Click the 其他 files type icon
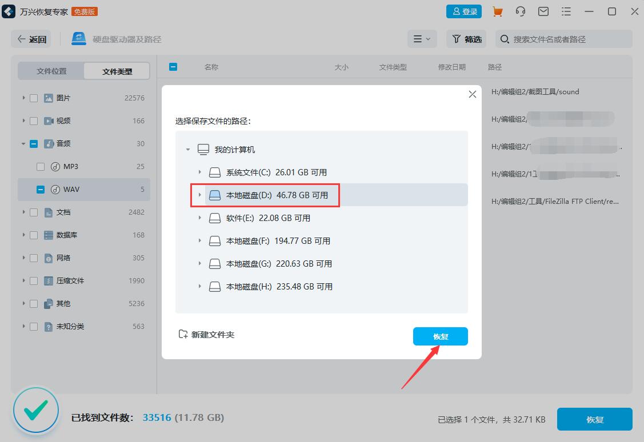 pos(49,304)
